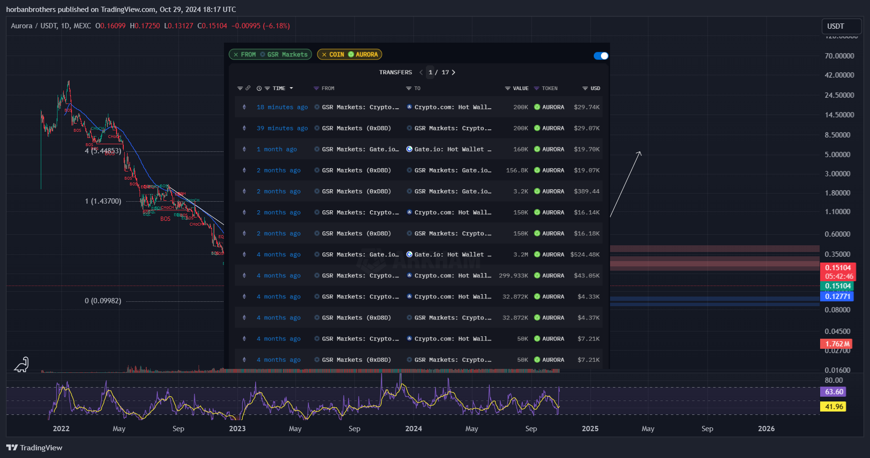
Task: Click the Fib level label 1 (1.43700)
Action: click(x=103, y=201)
